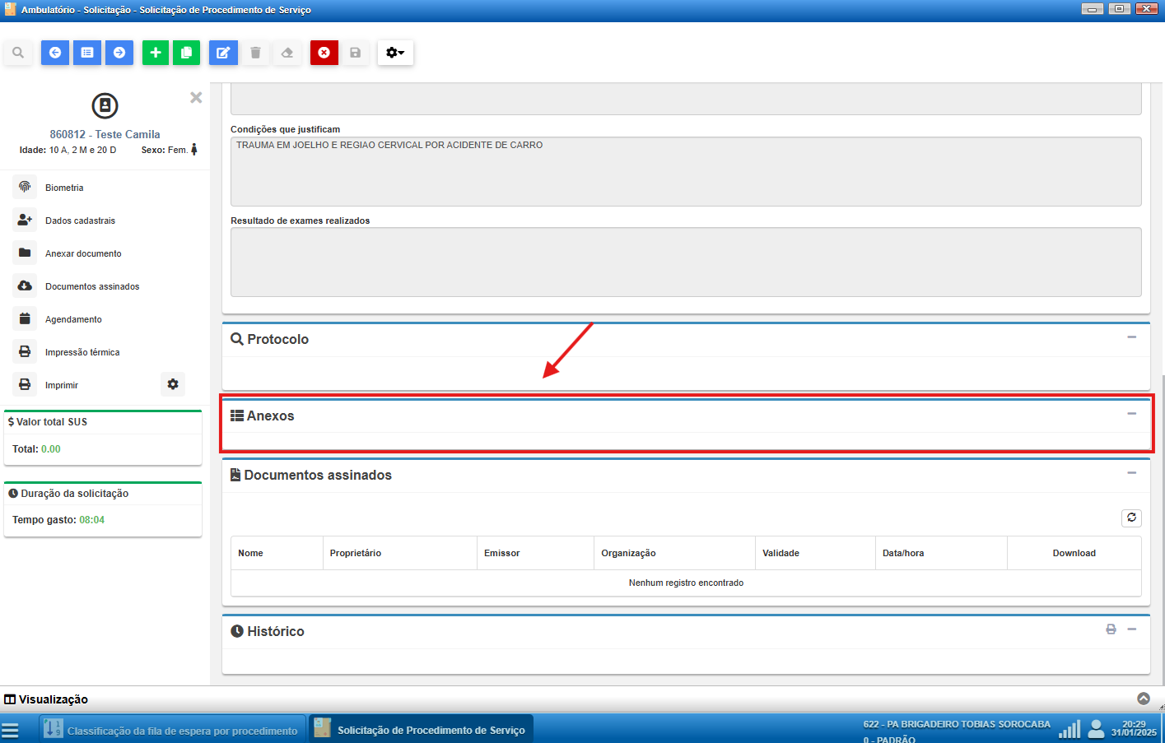Collapse the Protocolo panel

[1132, 337]
